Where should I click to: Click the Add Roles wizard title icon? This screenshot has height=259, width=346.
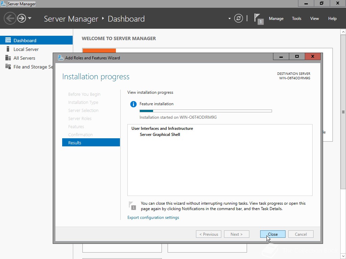(x=61, y=58)
